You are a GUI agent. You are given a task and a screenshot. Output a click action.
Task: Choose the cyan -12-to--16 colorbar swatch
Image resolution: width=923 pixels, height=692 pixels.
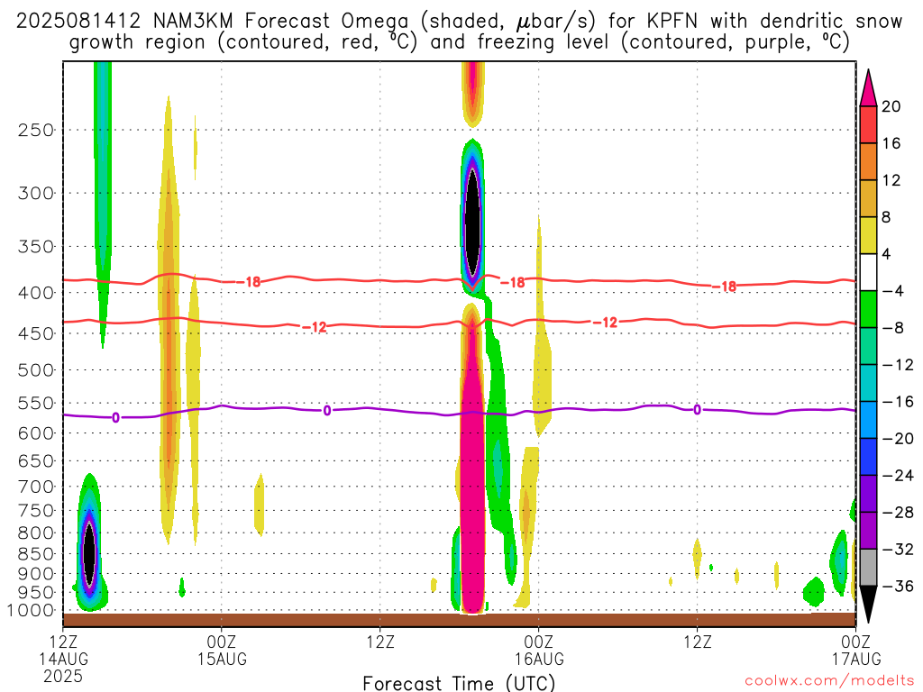coord(868,383)
